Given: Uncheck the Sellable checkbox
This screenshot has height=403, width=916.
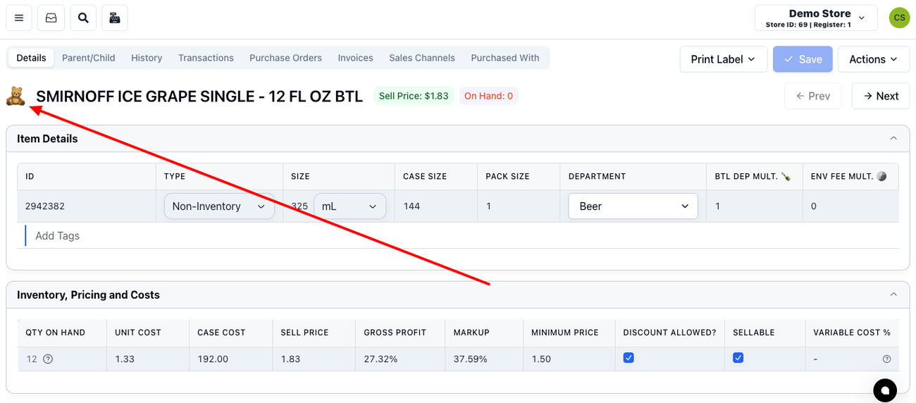Looking at the screenshot, I should pyautogui.click(x=738, y=358).
